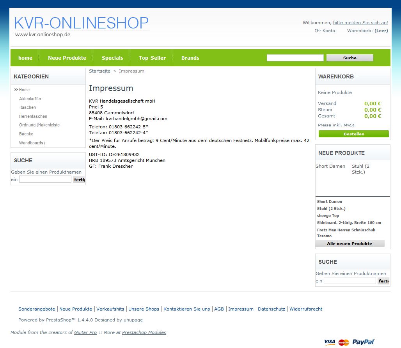
Task: Open the Top-Seller menu item
Action: point(152,58)
